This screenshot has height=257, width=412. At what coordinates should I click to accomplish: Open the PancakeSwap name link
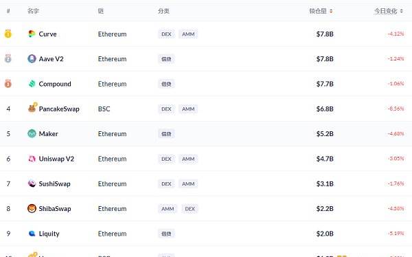(x=59, y=109)
